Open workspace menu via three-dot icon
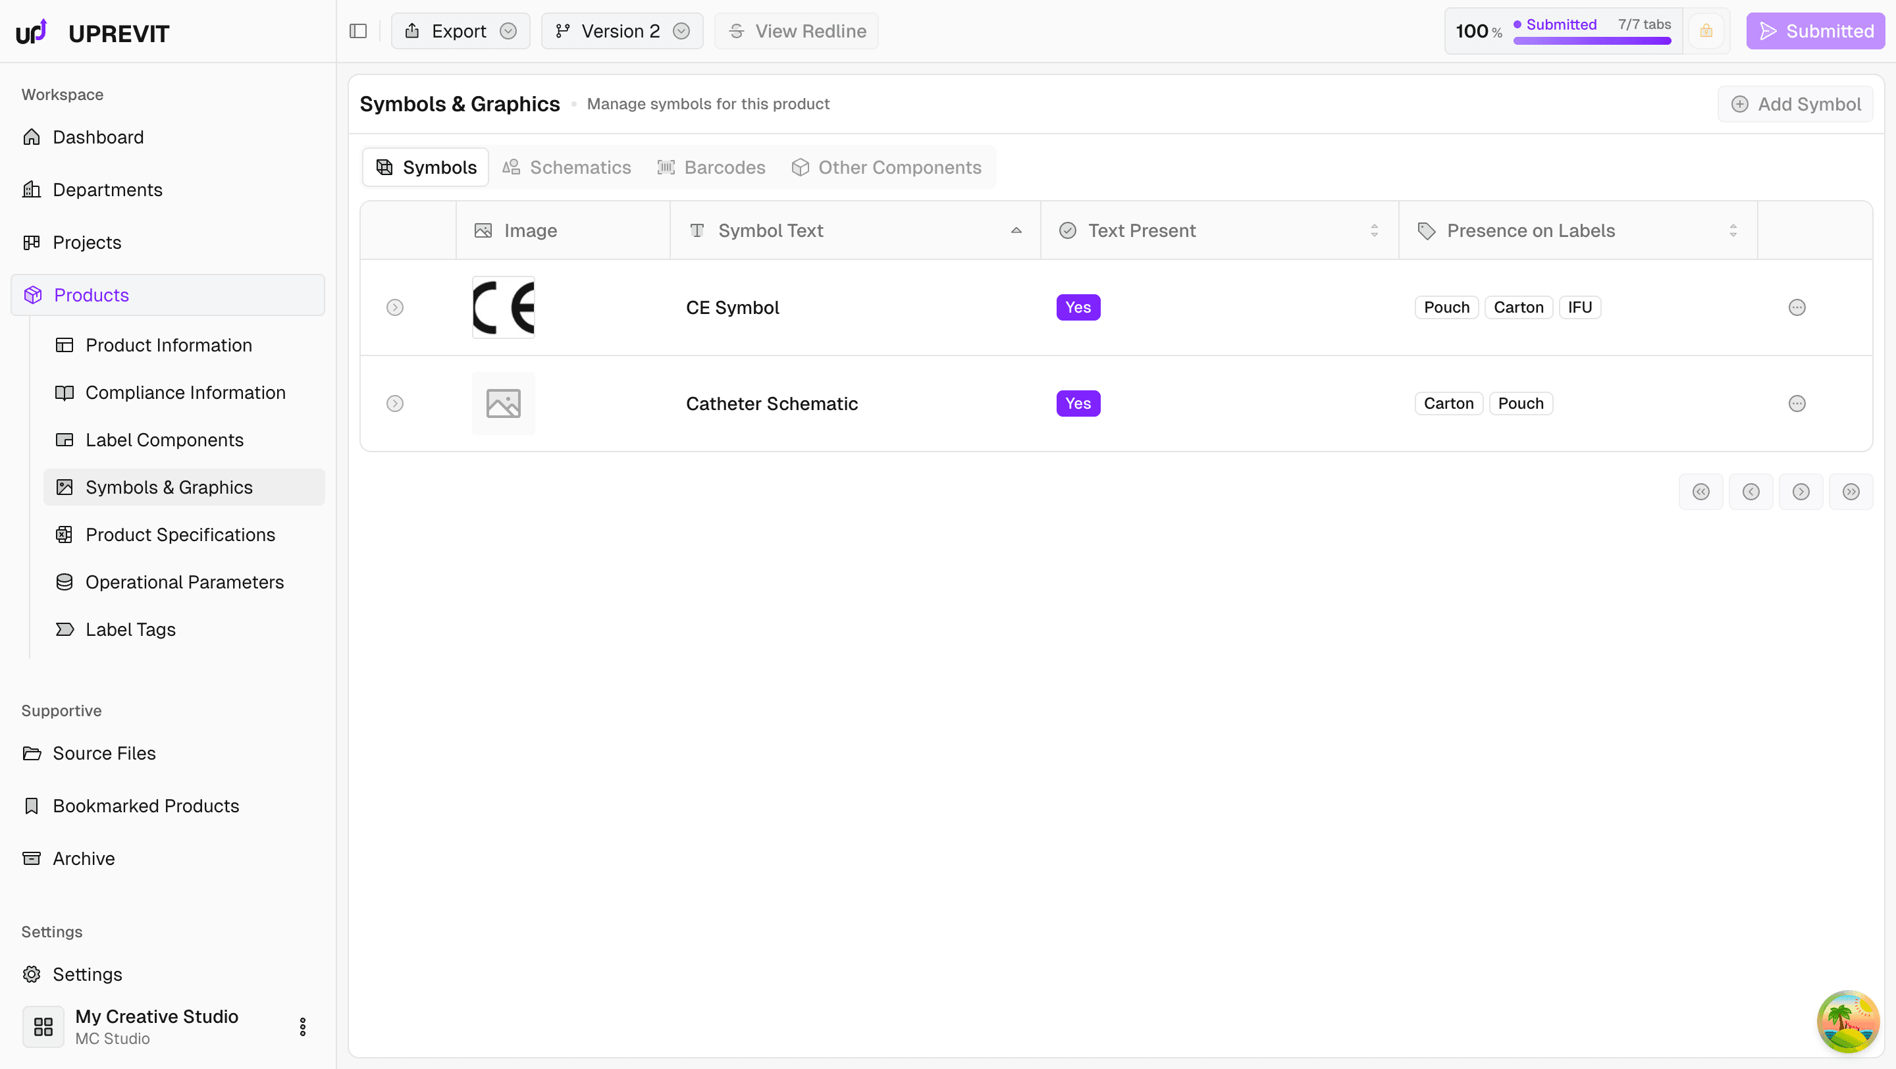Screen dimensions: 1896x1069 [x=303, y=1026]
